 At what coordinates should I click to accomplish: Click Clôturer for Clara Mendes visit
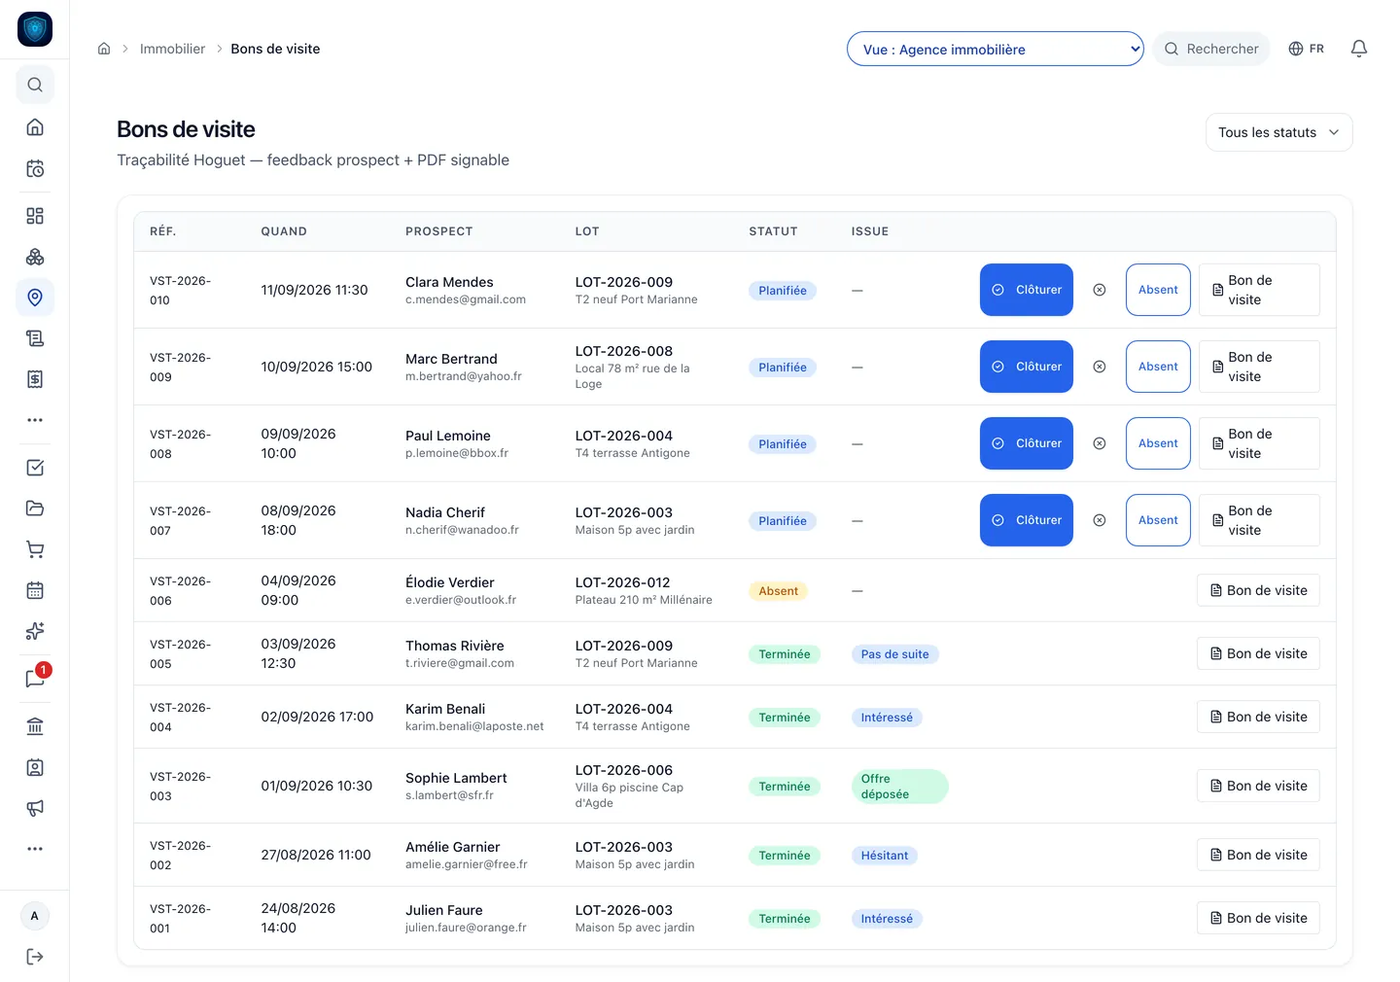pyautogui.click(x=1027, y=290)
